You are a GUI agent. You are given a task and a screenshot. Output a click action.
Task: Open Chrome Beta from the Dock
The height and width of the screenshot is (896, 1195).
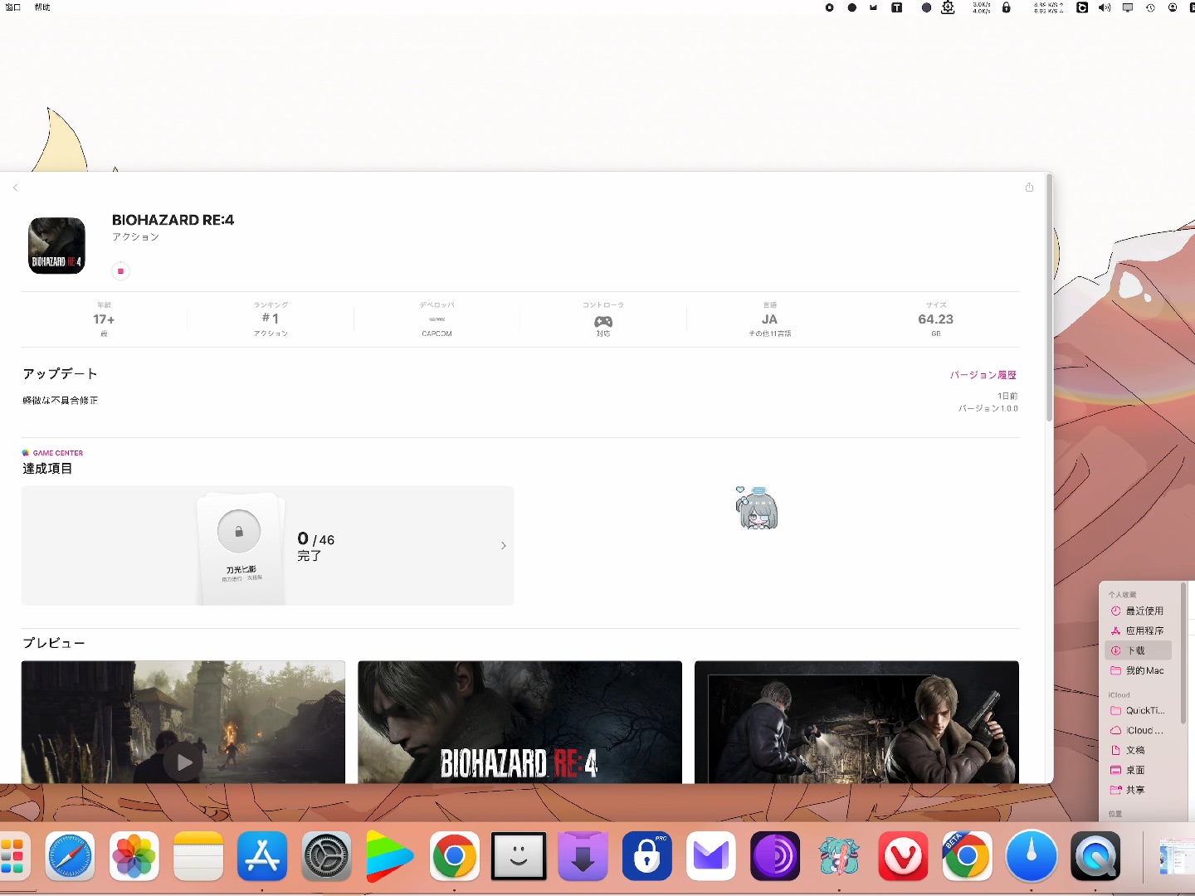click(968, 856)
